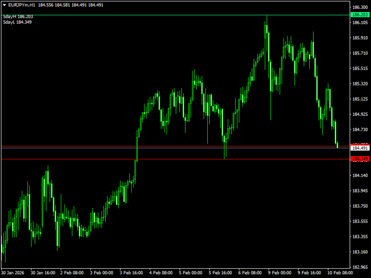The image size is (371, 278).
Task: Click the 5 Feb 16:00 time label
Action: (220, 273)
